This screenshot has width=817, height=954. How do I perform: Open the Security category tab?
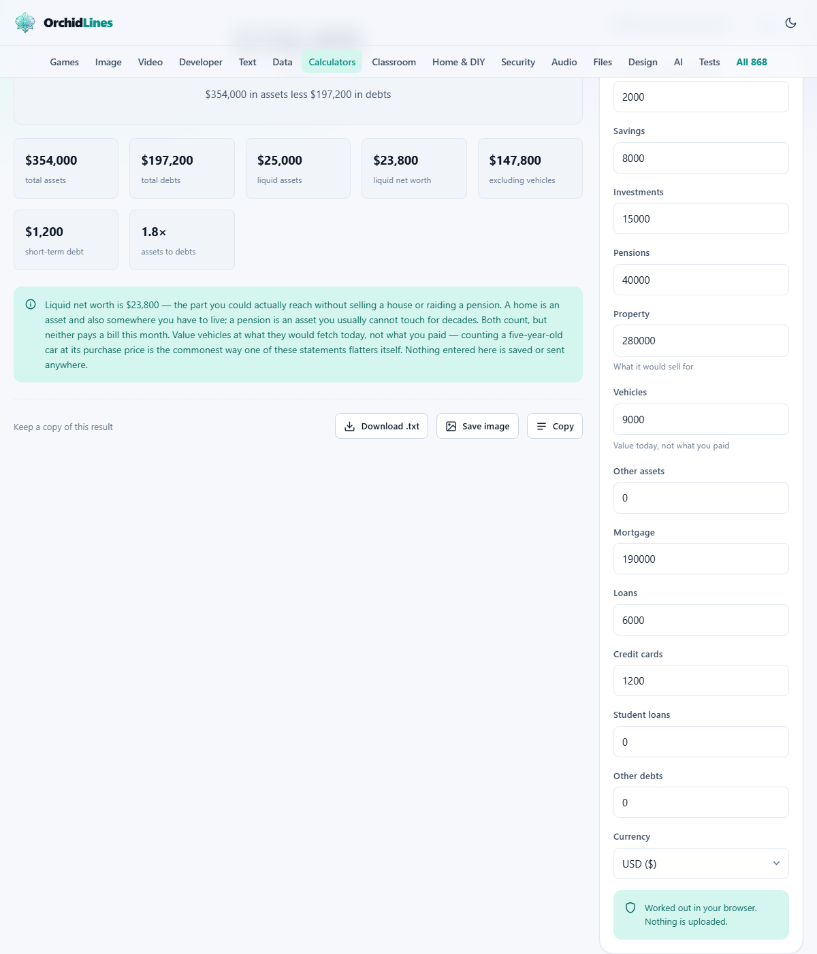(518, 62)
